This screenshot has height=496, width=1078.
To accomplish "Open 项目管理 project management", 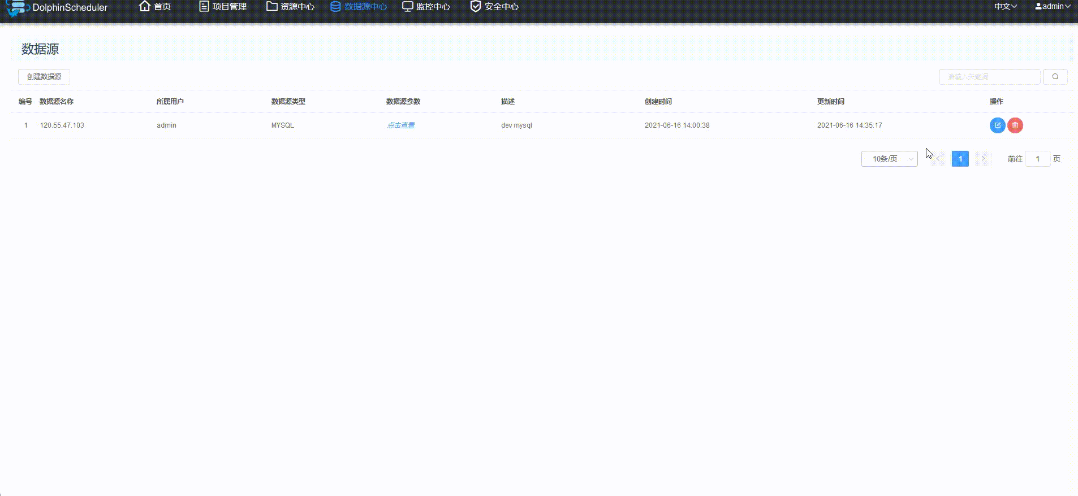I will [x=223, y=7].
